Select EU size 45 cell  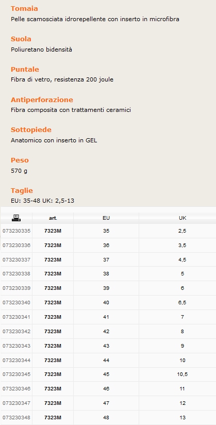106,374
